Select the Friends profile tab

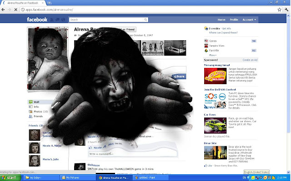tap(38, 116)
